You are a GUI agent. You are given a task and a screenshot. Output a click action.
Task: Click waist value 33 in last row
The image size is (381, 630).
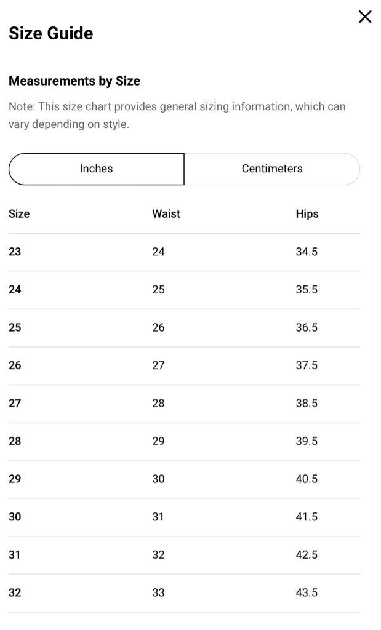coord(158,592)
